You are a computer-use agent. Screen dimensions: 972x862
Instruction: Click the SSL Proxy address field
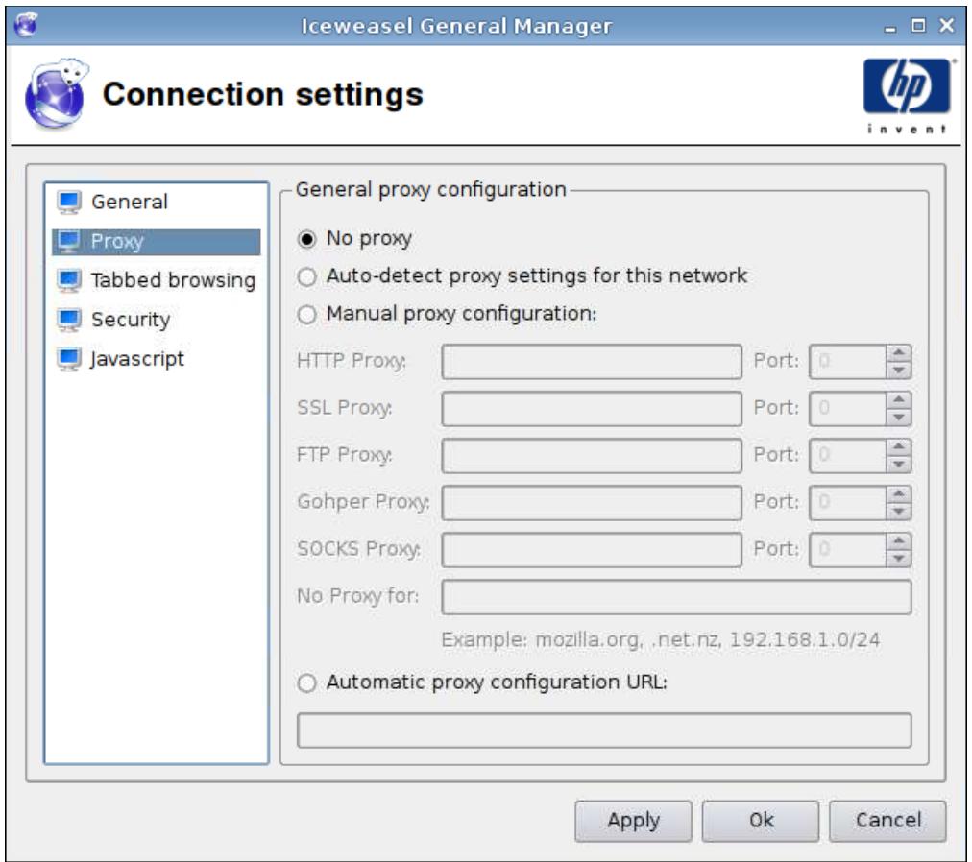point(592,409)
